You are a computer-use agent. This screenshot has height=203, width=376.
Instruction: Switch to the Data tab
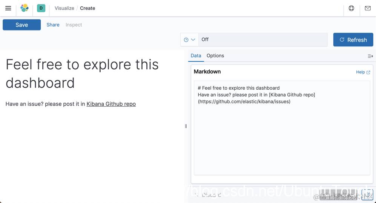(196, 56)
